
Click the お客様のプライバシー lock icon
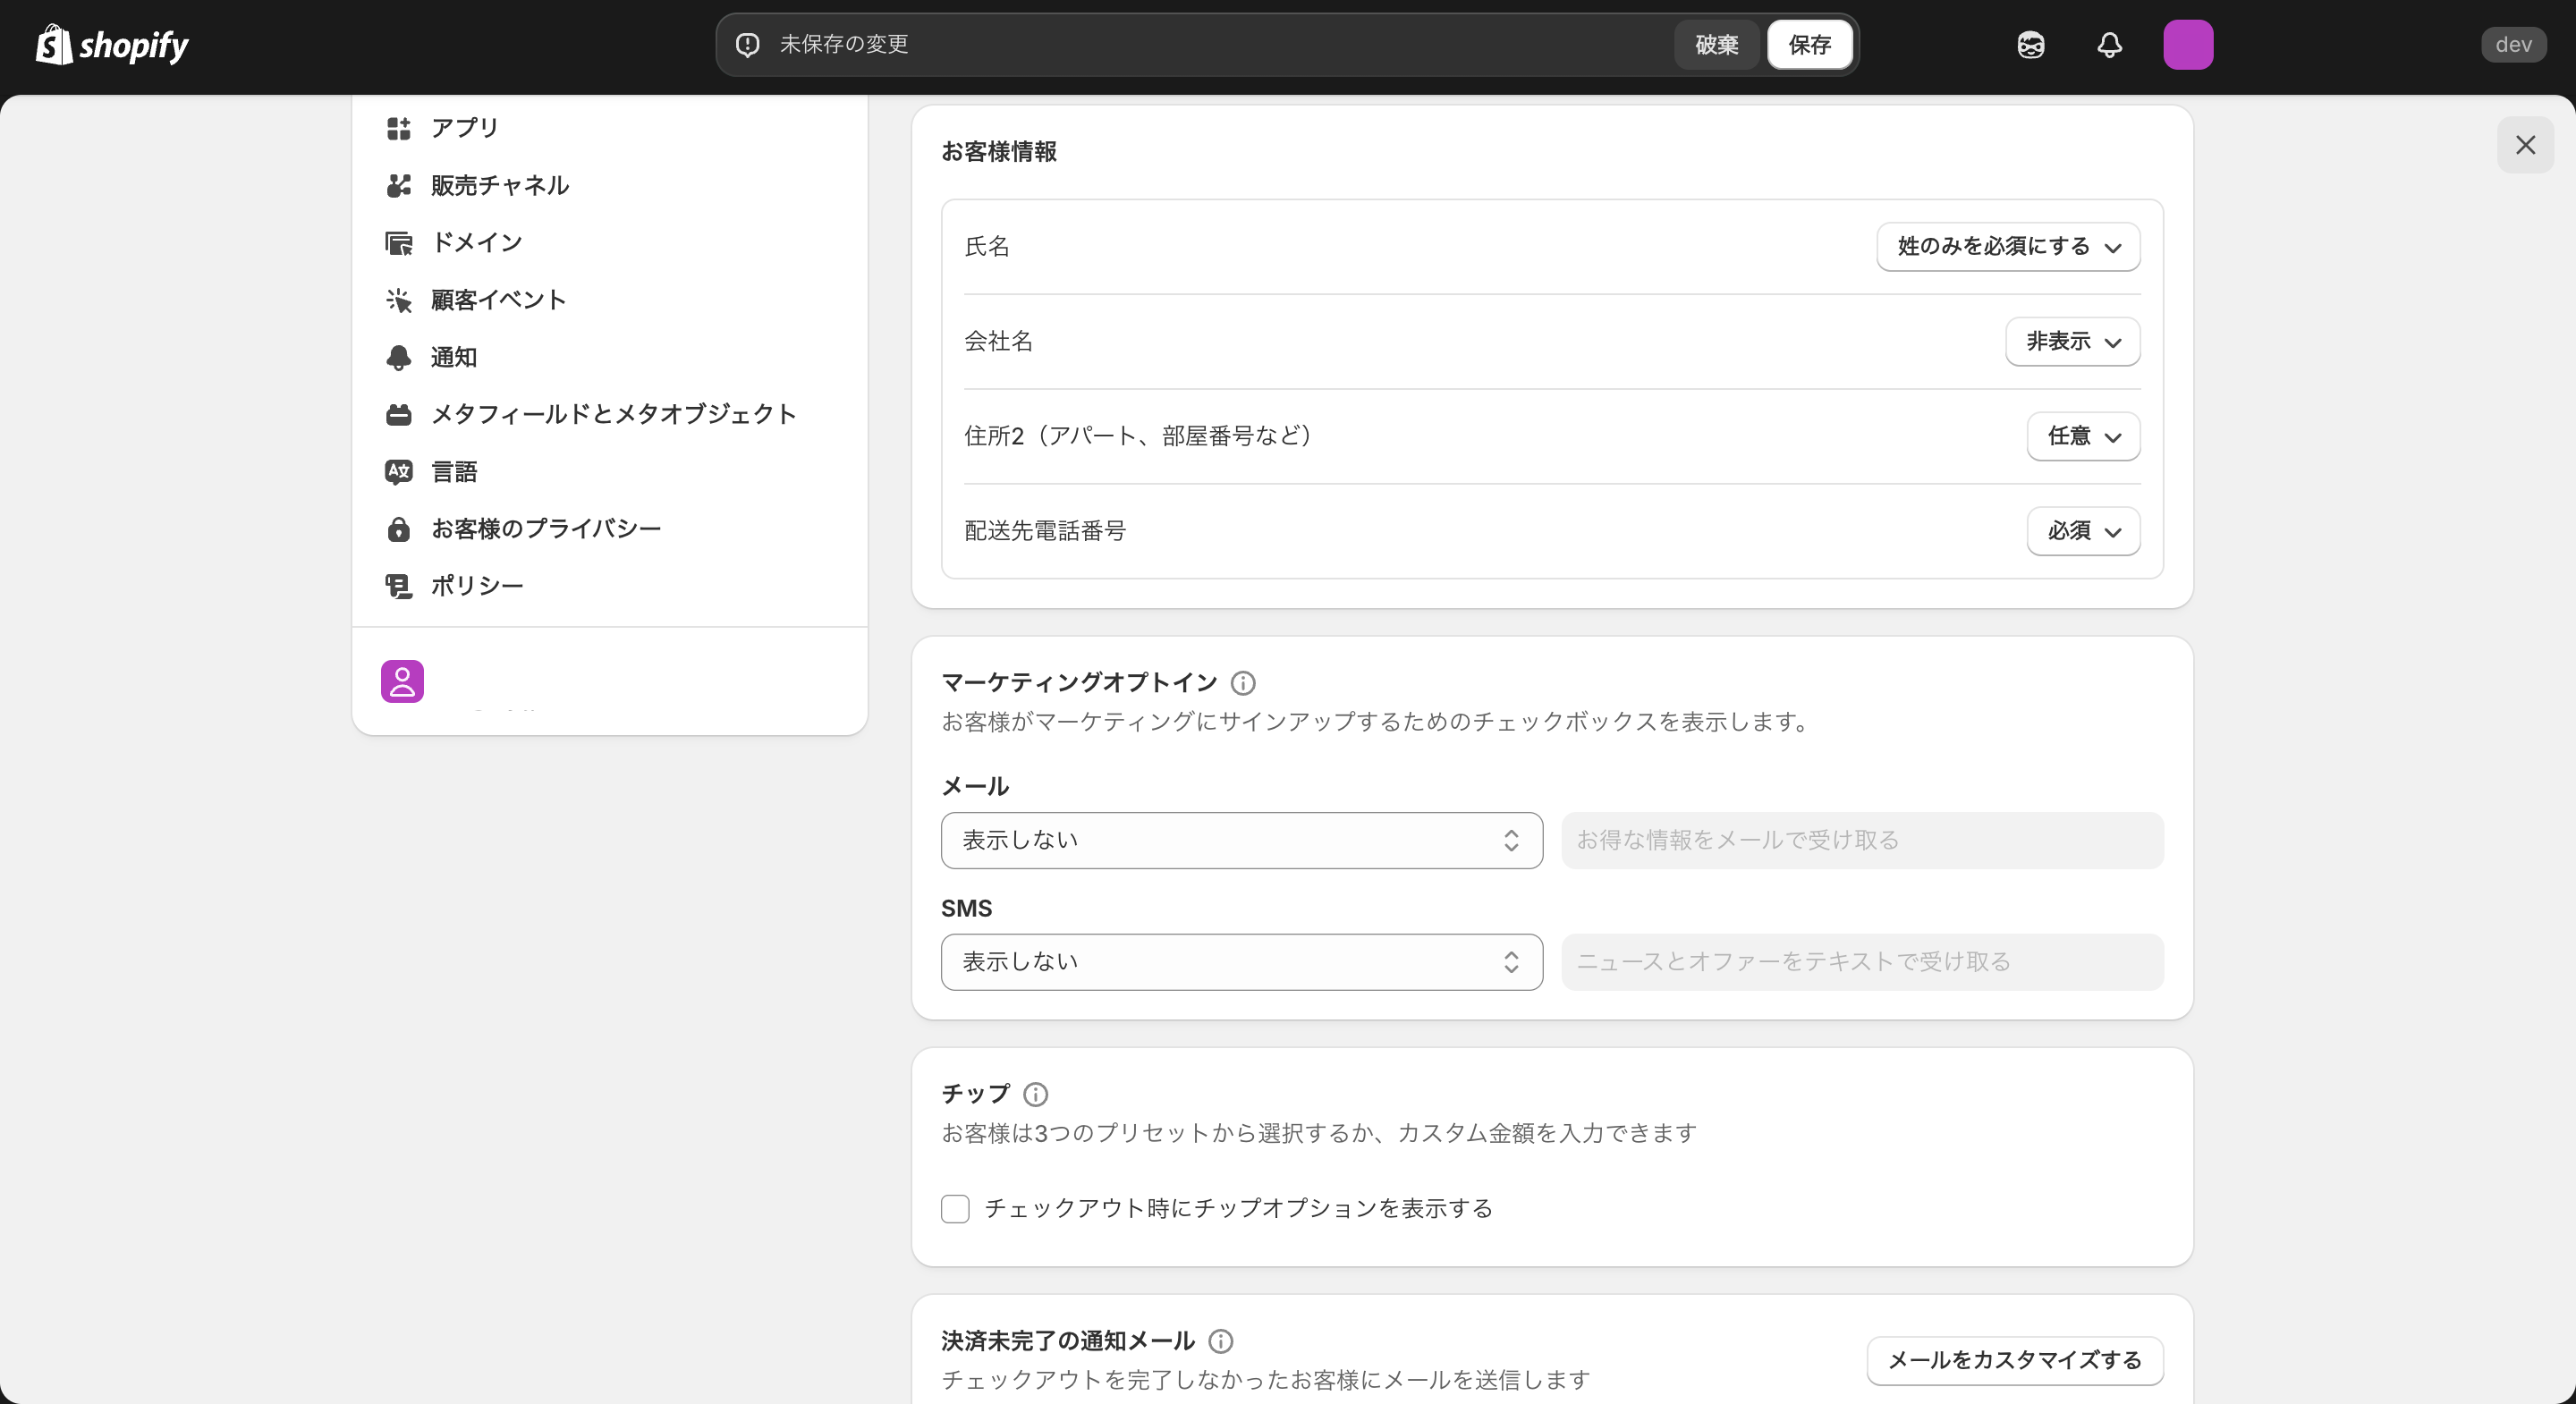(x=399, y=529)
